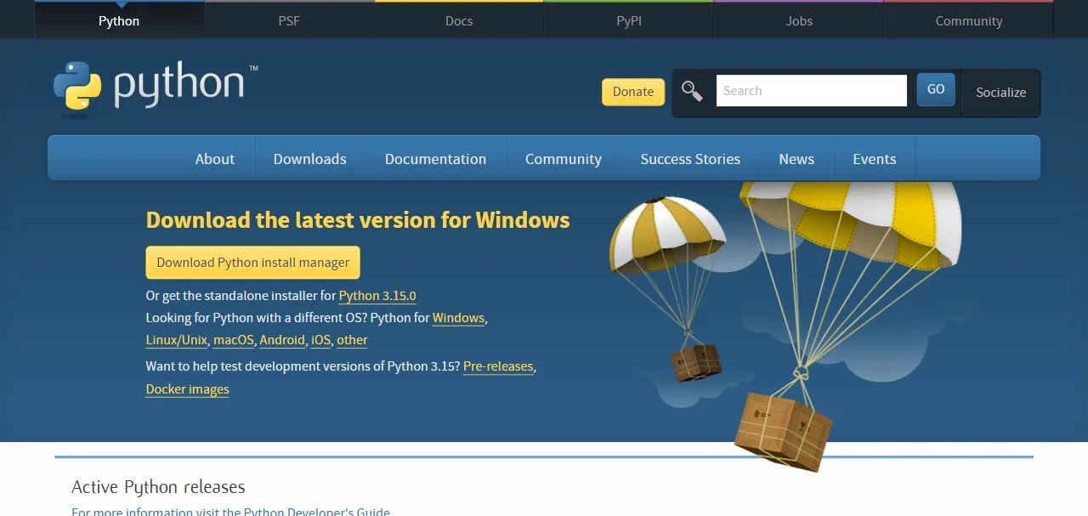1088x516 pixels.
Task: Click the GO search button
Action: coord(936,89)
